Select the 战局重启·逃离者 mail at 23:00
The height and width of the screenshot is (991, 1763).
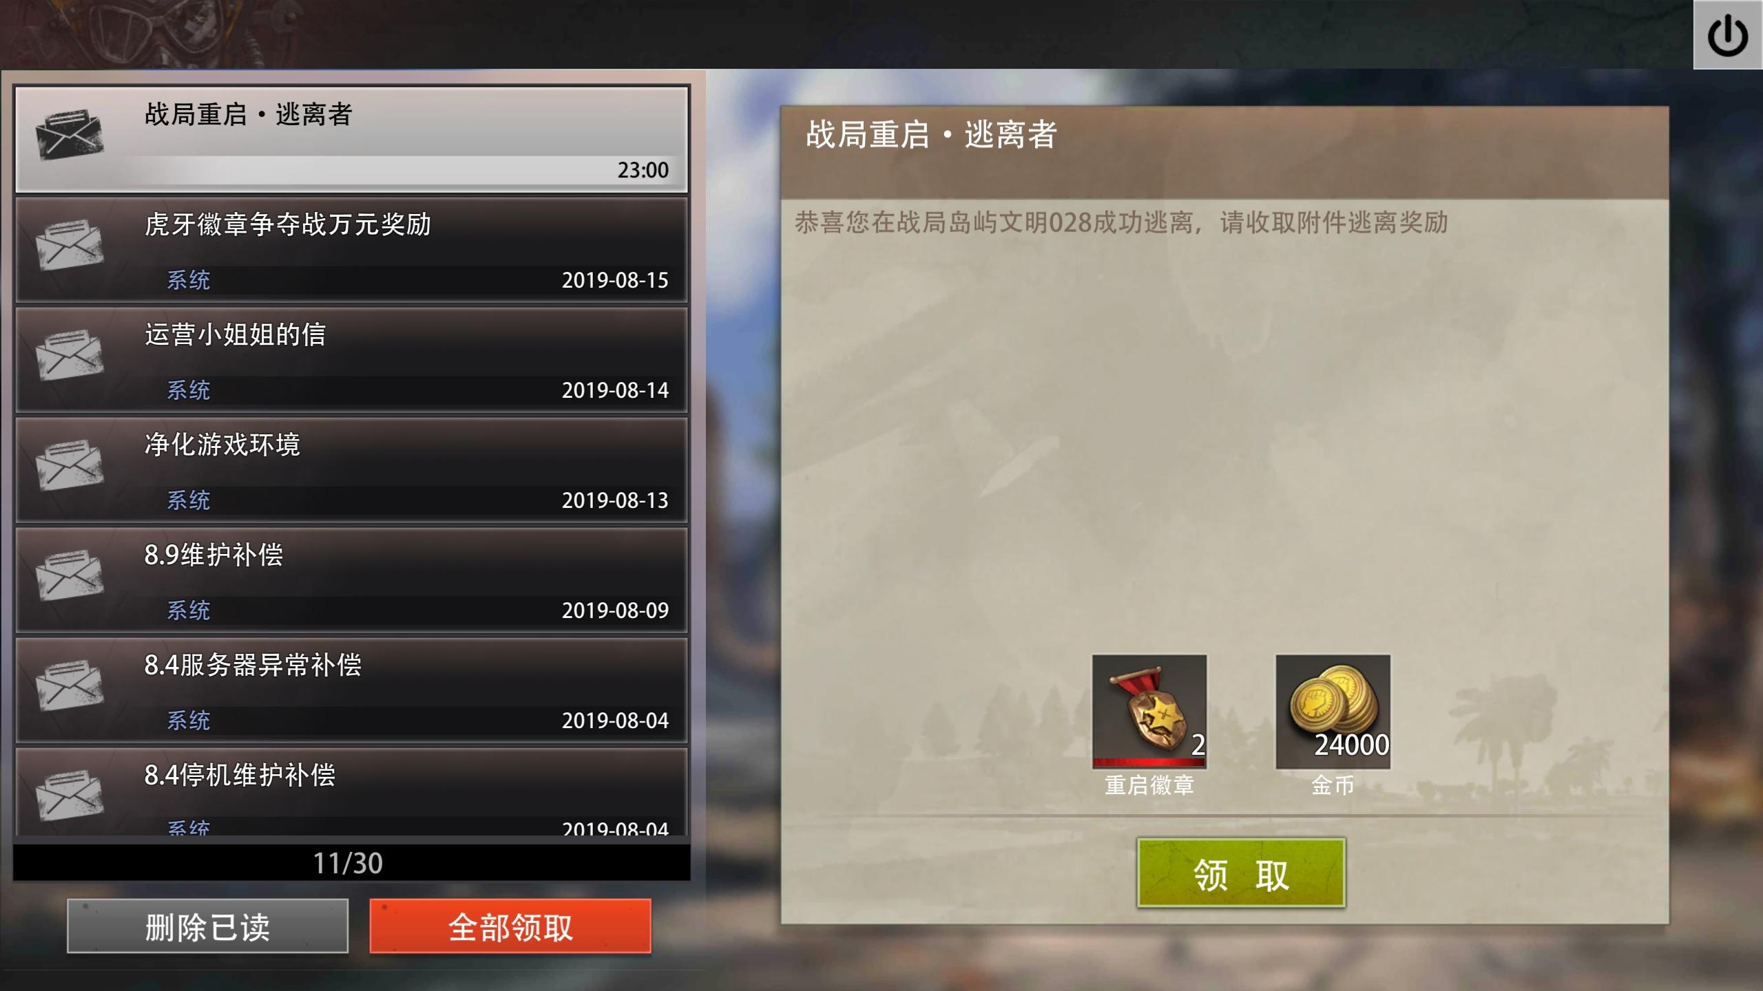point(351,140)
